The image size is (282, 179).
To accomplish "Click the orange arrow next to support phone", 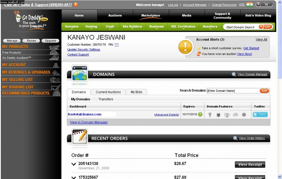I will (x=76, y=4).
